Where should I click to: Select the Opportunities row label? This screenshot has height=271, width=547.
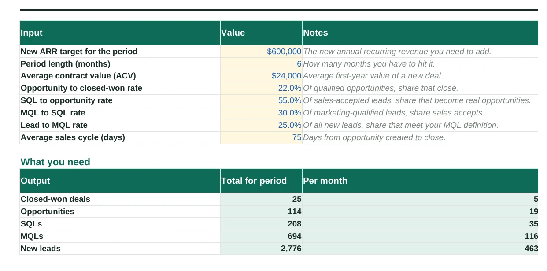[x=48, y=212]
